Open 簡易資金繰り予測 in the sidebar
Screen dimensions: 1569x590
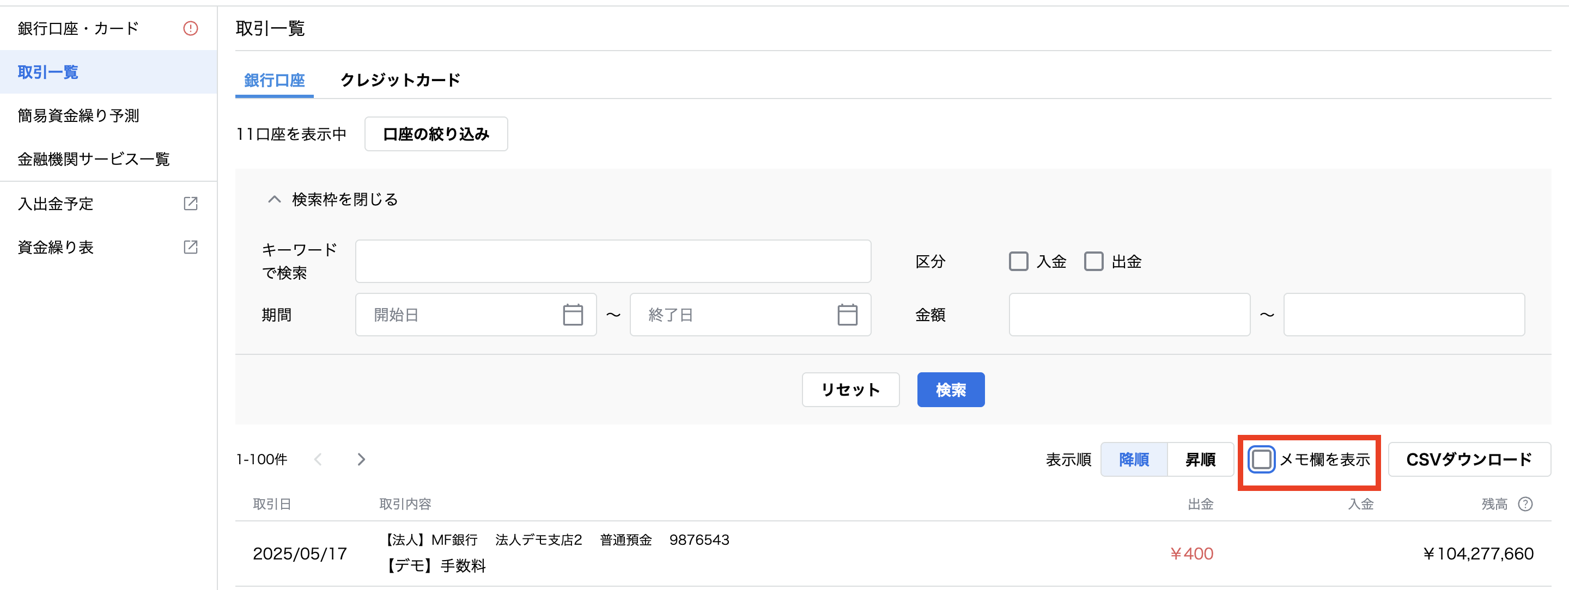(x=108, y=115)
